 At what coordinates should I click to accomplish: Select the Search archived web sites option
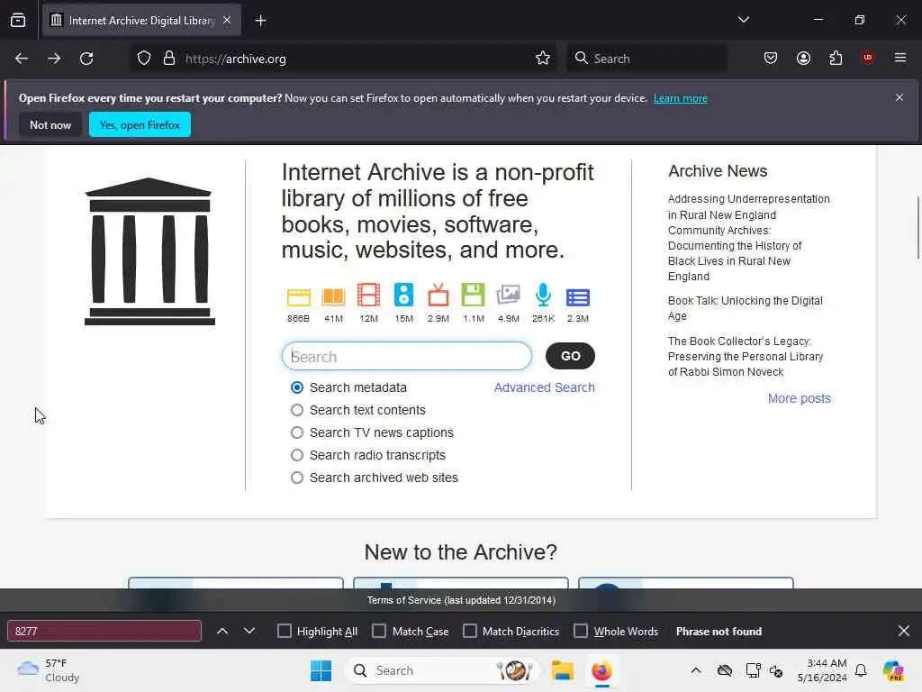click(x=297, y=478)
